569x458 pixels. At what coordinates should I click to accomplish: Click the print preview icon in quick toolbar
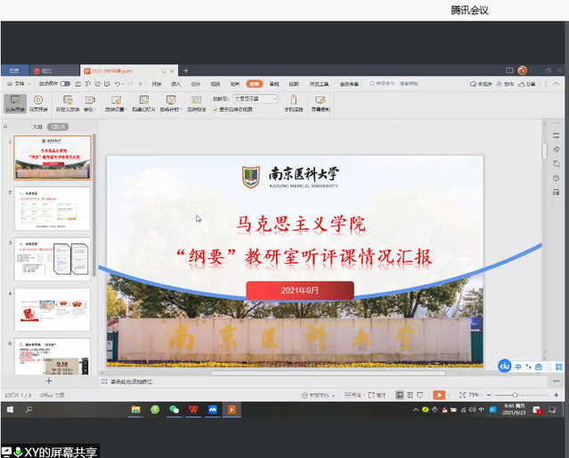pyautogui.click(x=107, y=84)
